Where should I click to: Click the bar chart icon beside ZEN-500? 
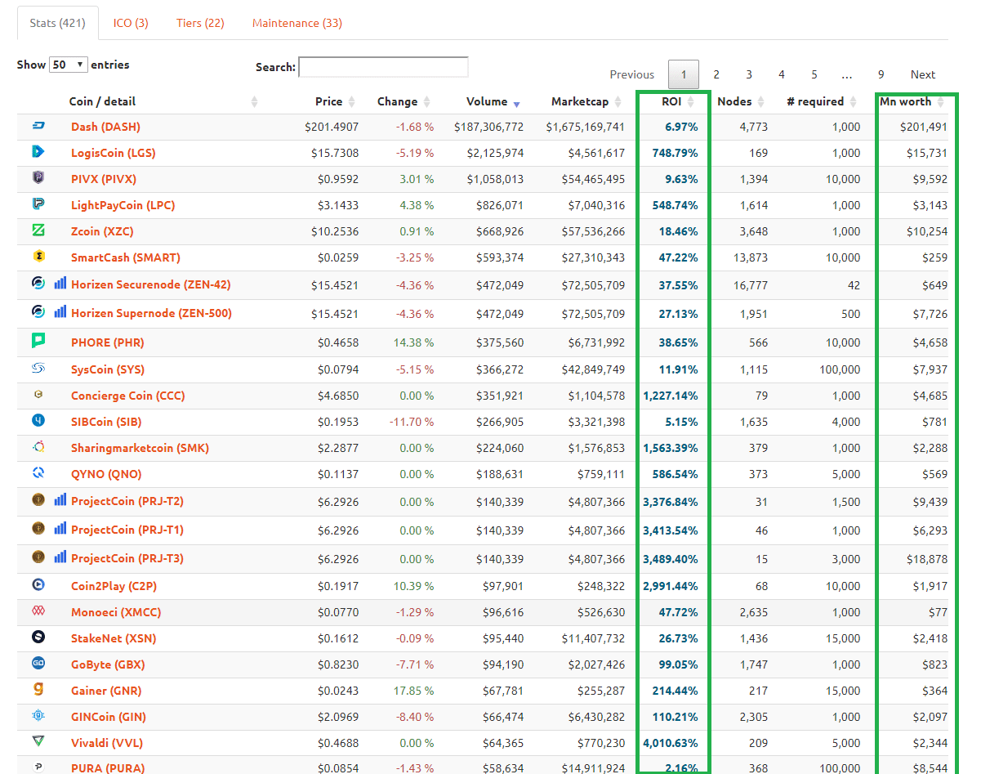click(60, 311)
